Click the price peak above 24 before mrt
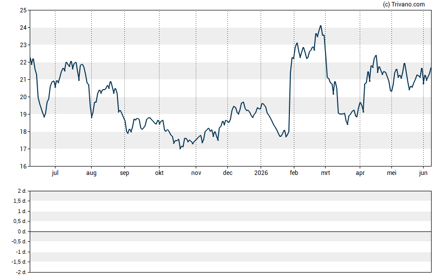440x280 pixels. (x=321, y=26)
